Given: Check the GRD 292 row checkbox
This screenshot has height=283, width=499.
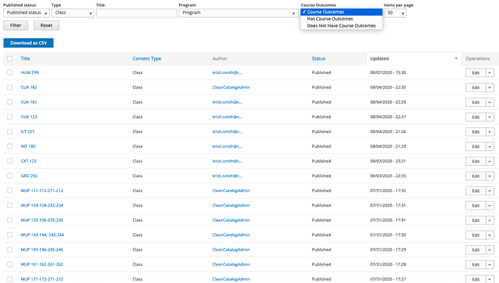Looking at the screenshot, I should (x=10, y=176).
